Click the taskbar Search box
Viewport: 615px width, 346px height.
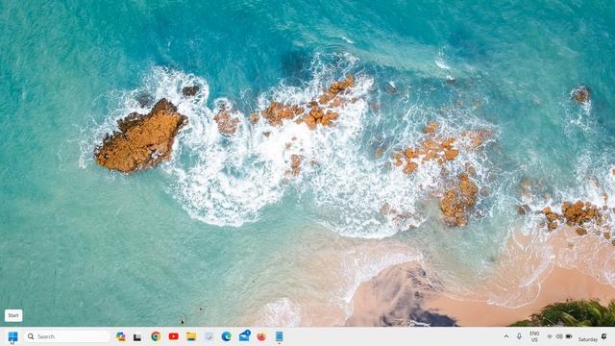coord(67,336)
